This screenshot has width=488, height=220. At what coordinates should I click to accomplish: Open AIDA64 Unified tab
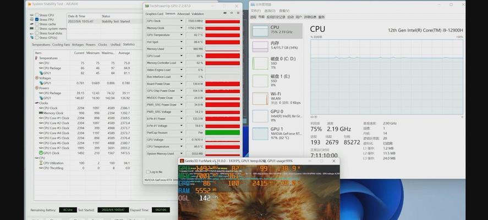(115, 45)
